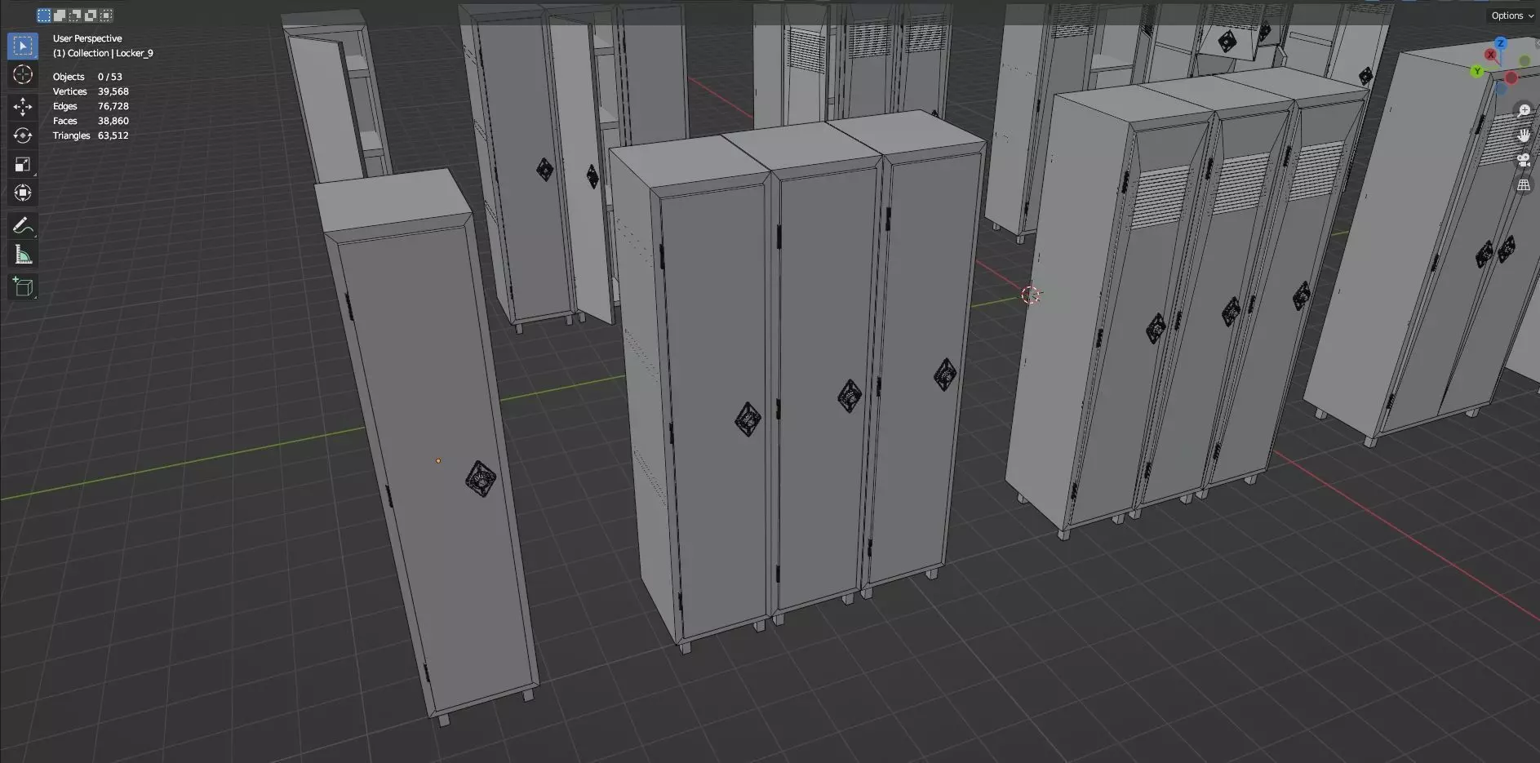Activate the Rotate tool
The height and width of the screenshot is (763, 1540).
pos(23,135)
